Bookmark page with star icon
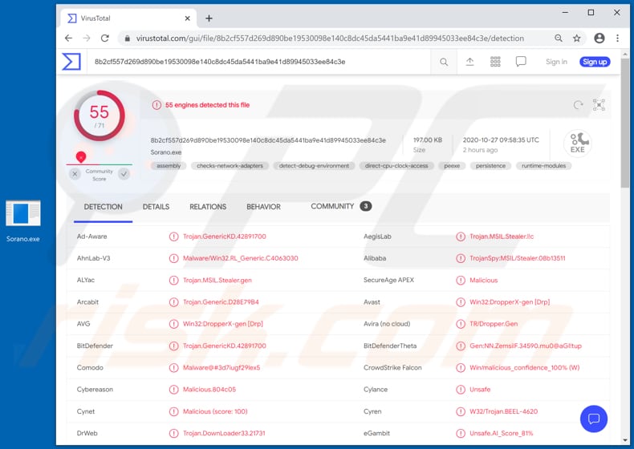Viewport: 634px width, 449px height. click(x=576, y=38)
